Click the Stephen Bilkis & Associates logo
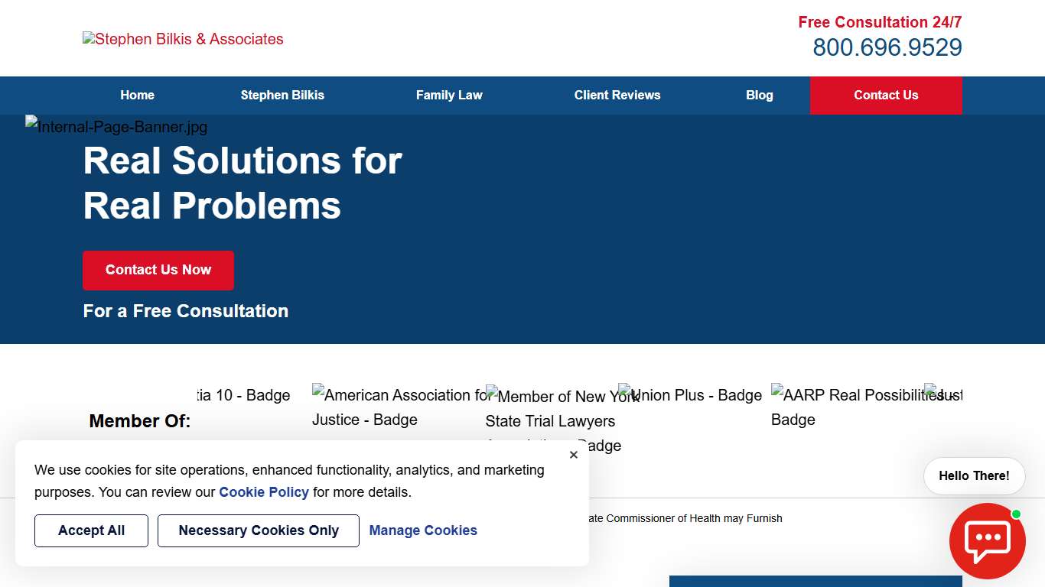The image size is (1045, 587). [183, 39]
